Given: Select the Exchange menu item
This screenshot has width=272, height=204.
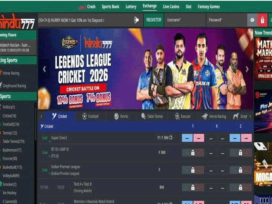Looking at the screenshot, I should tap(149, 6).
